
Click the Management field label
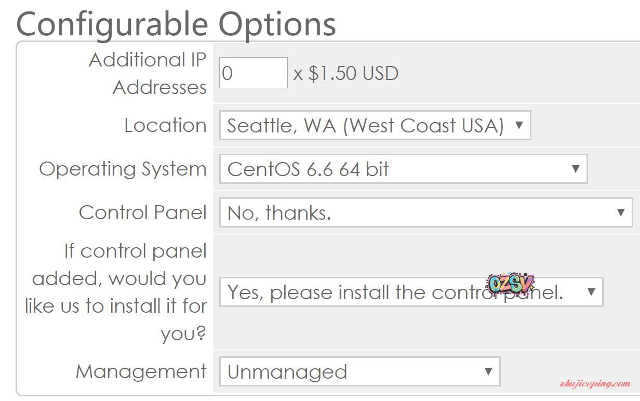point(141,372)
